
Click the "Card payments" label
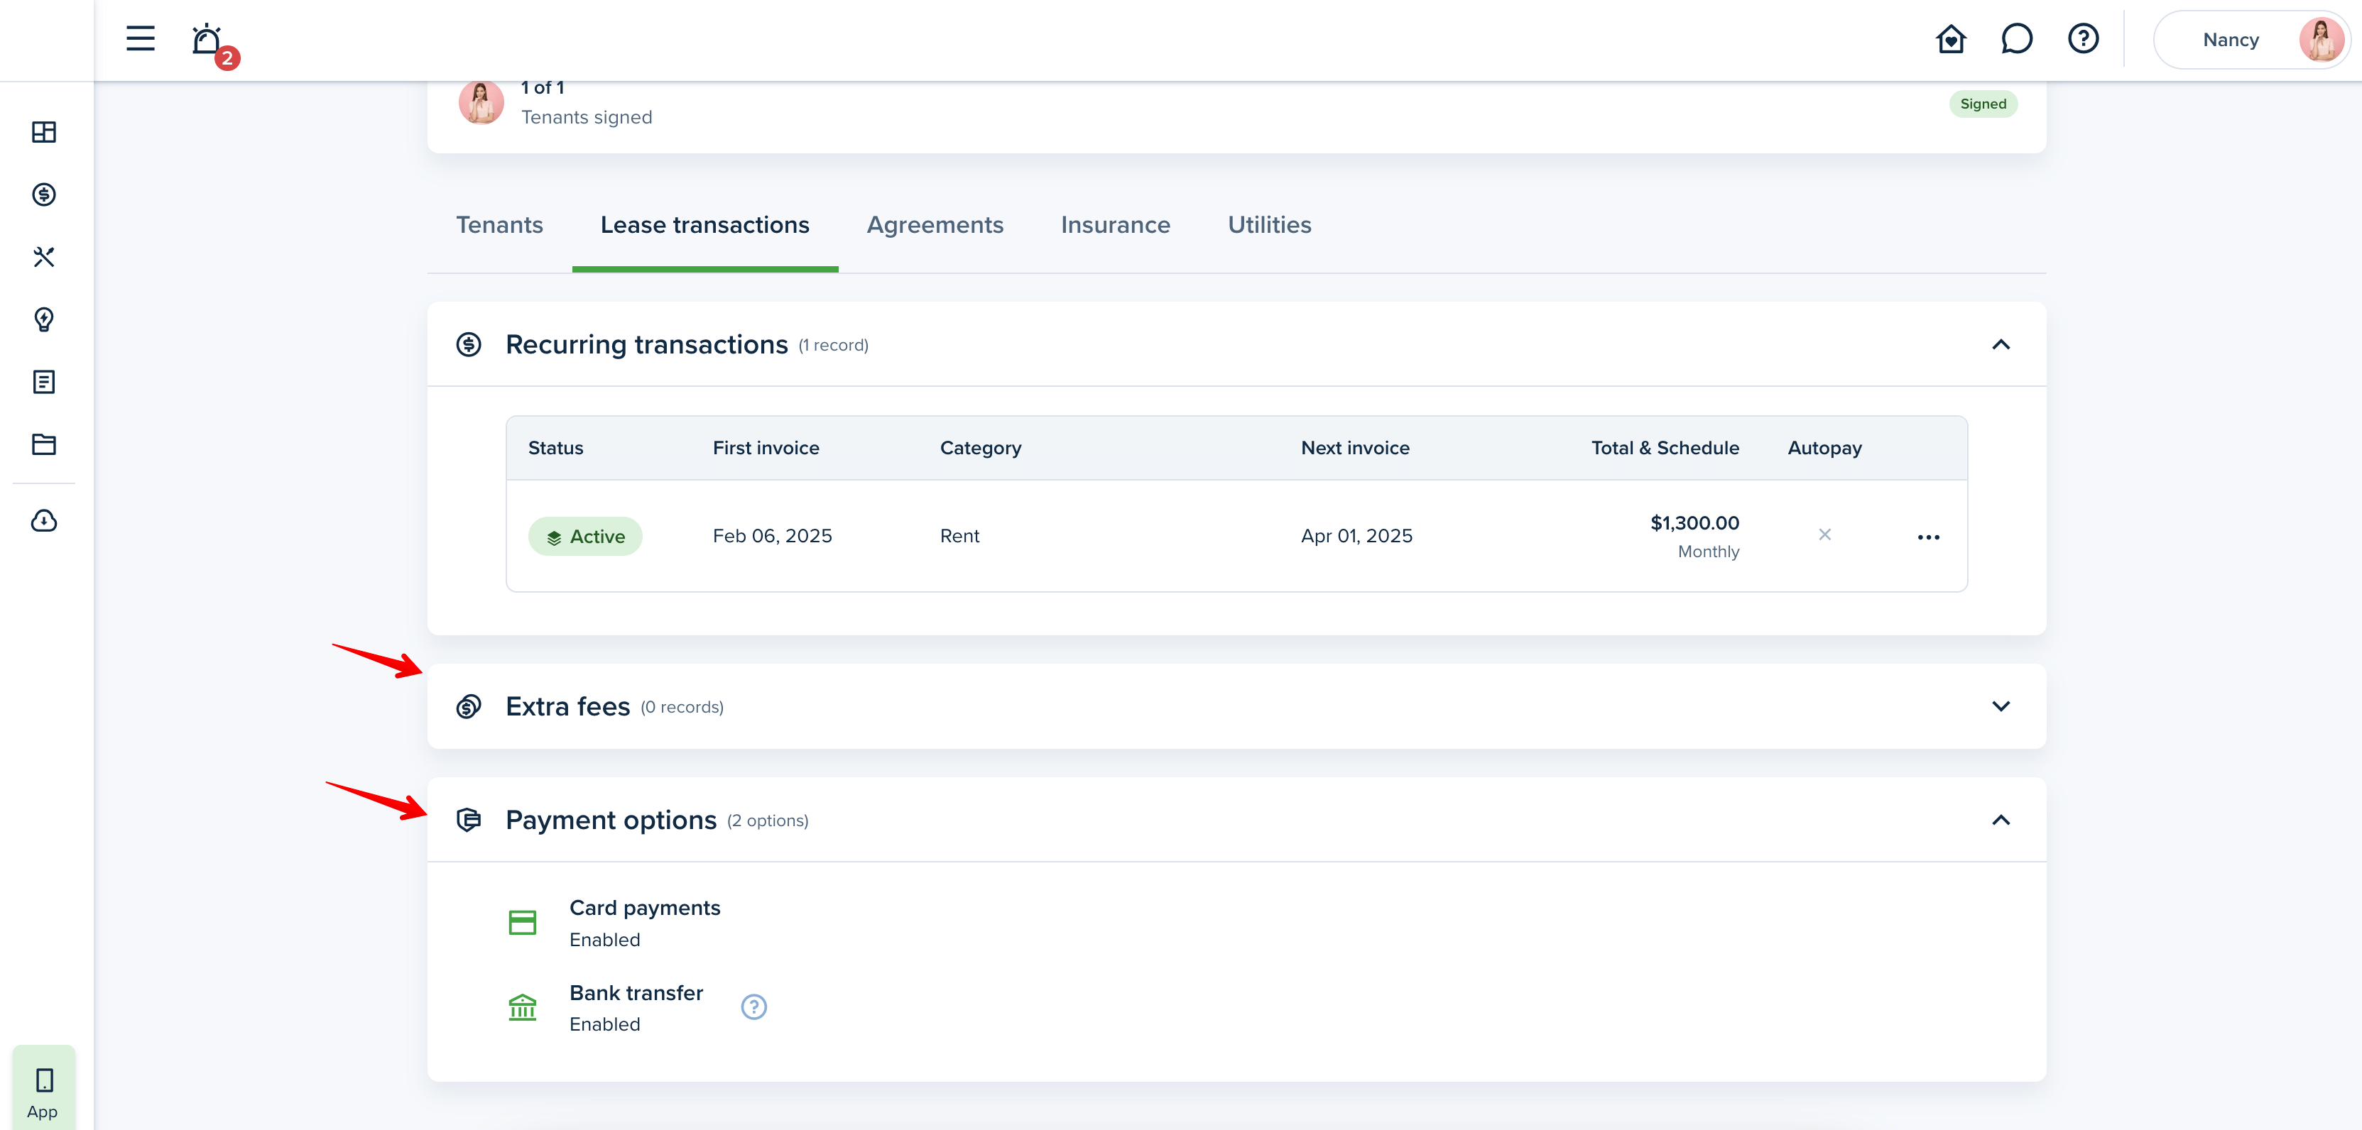pyautogui.click(x=645, y=909)
